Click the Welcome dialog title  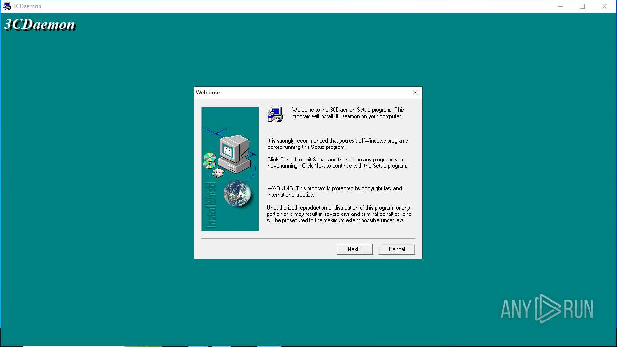[208, 93]
